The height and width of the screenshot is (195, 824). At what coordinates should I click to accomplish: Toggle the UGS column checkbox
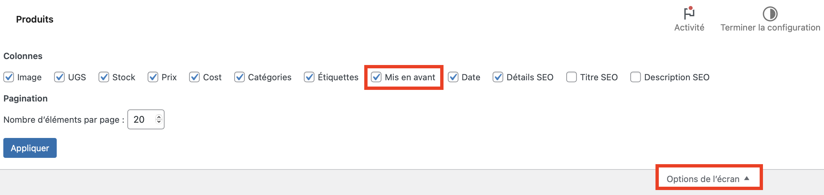59,77
